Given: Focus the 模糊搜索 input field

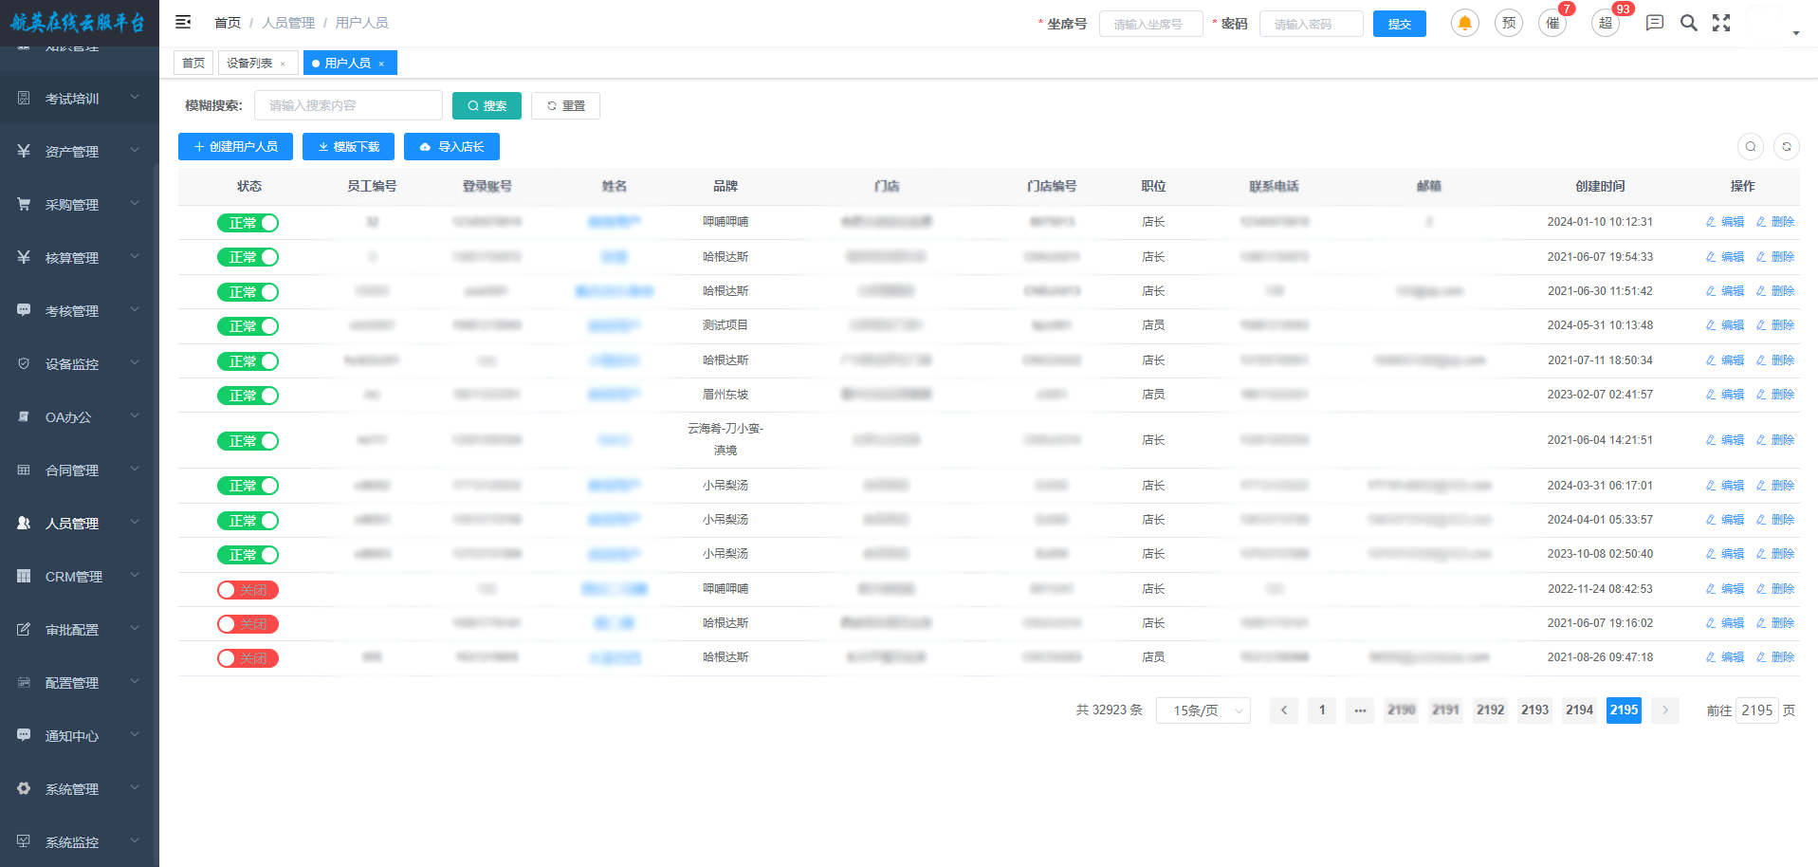Looking at the screenshot, I should tap(348, 105).
